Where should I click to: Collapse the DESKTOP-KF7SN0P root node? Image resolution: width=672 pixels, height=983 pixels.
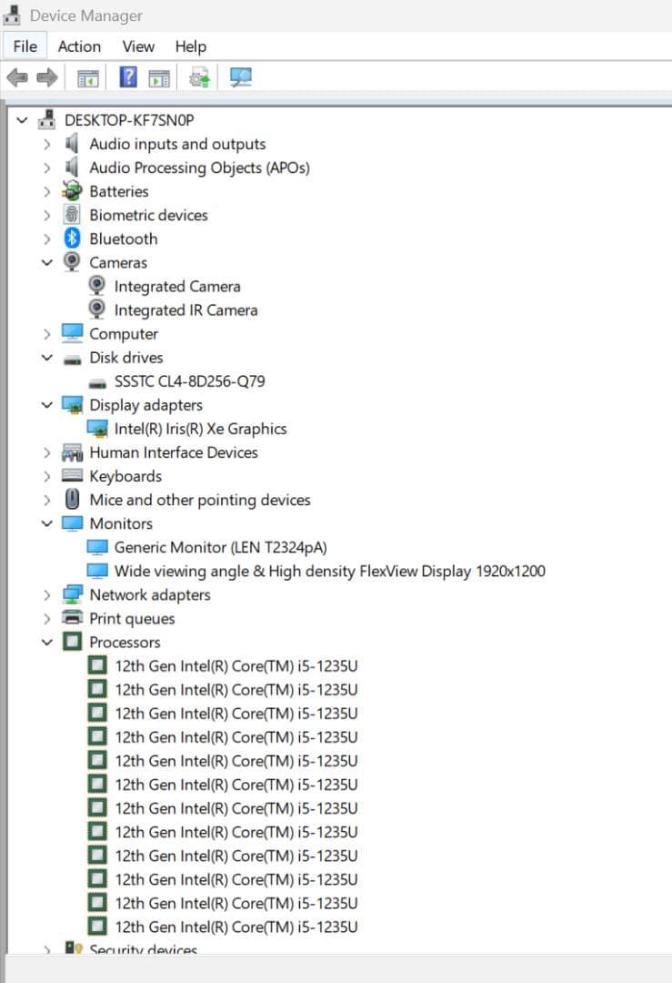22,119
